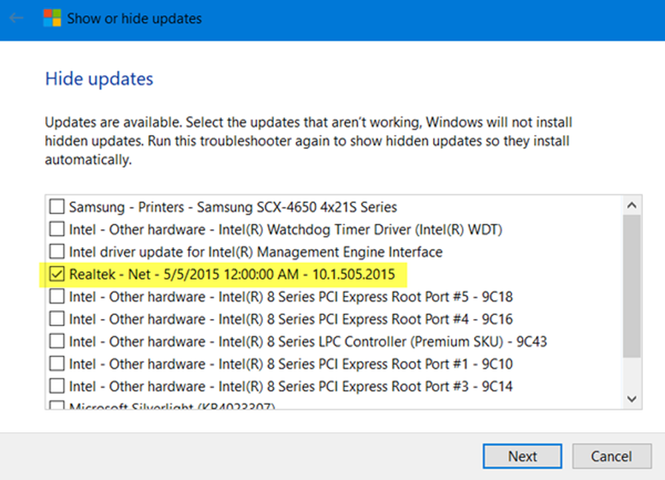Select 'Root Port #5 - 9C18' row text
Screen dimensions: 665x480
click(291, 297)
